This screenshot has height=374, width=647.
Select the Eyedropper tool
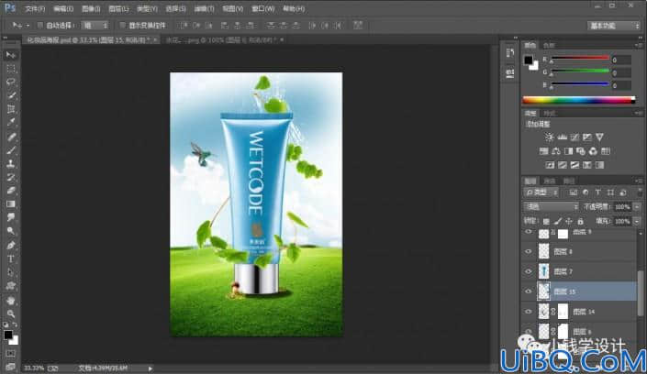coord(11,123)
